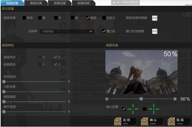Click the notification banner at top
This screenshot has width=192, height=127.
point(126,3)
